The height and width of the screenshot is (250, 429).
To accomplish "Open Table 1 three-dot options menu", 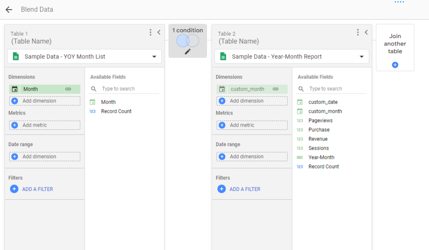I will click(150, 32).
